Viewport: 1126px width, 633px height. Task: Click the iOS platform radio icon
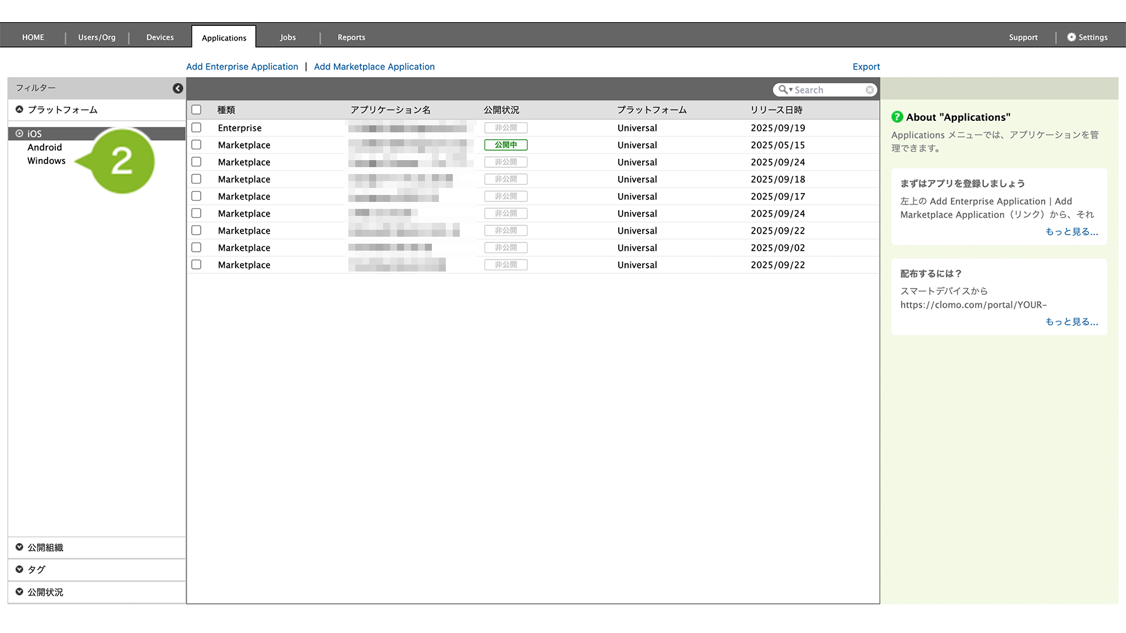click(x=20, y=134)
